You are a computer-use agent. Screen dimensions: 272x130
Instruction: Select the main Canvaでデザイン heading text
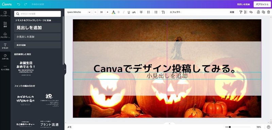pos(165,69)
